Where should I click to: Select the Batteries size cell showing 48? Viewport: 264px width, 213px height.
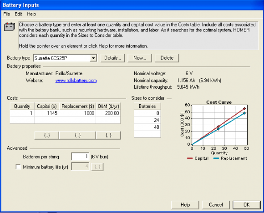147,127
